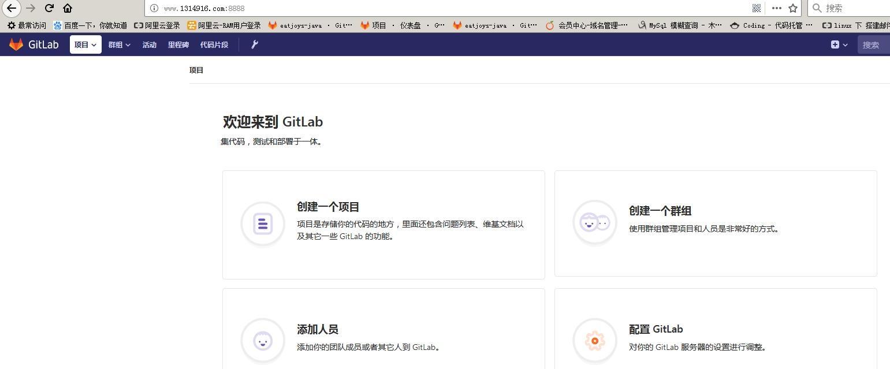The width and height of the screenshot is (890, 369).
Task: Click the GitLab 搜索 field in navbar
Action: [874, 44]
